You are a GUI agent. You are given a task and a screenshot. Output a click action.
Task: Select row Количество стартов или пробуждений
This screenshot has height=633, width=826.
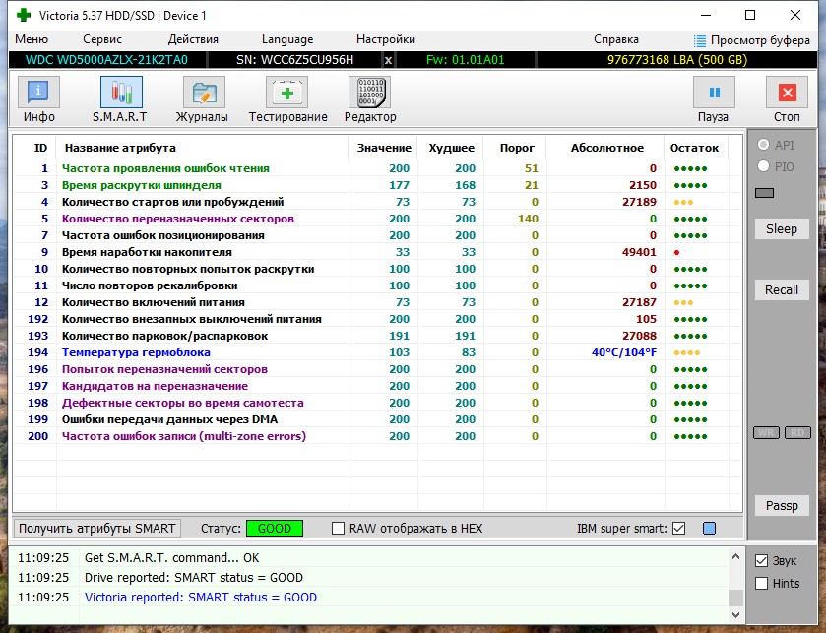(377, 202)
